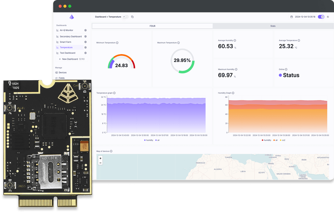The width and height of the screenshot is (334, 215).
Task: Open the Air-Q Monitor dashboard
Action: pyautogui.click(x=66, y=30)
